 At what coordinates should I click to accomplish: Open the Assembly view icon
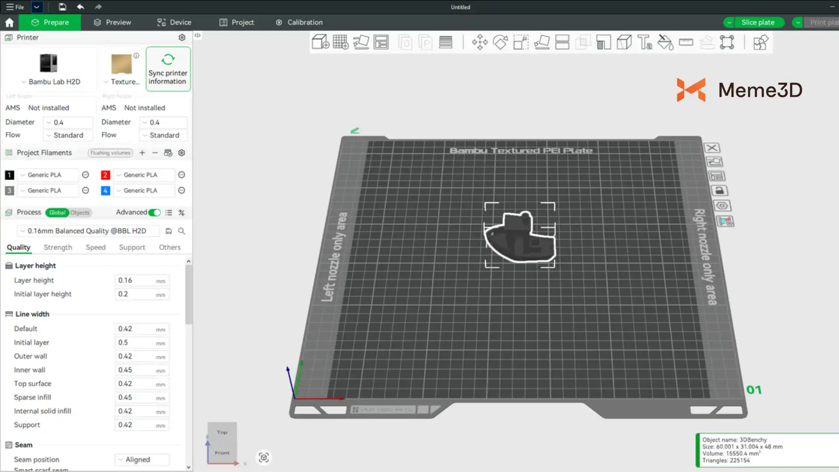(760, 42)
